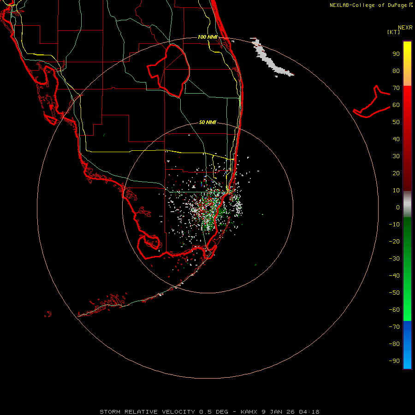Click the light blue segment of the color bar

coord(407,357)
